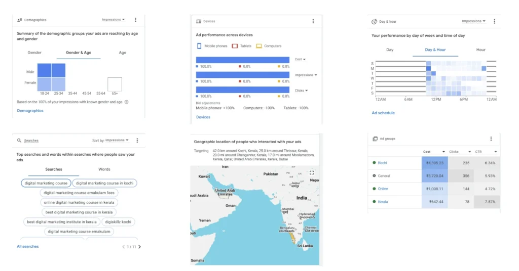The height and width of the screenshot is (271, 519).
Task: Click the map fullscreen icon
Action: pos(312,173)
